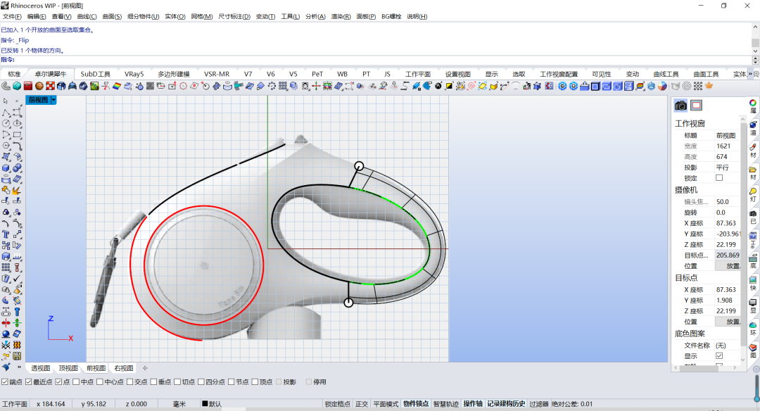Switch to the SubD工具 toolbar tab
Screen dimensions: 760x411
point(95,74)
